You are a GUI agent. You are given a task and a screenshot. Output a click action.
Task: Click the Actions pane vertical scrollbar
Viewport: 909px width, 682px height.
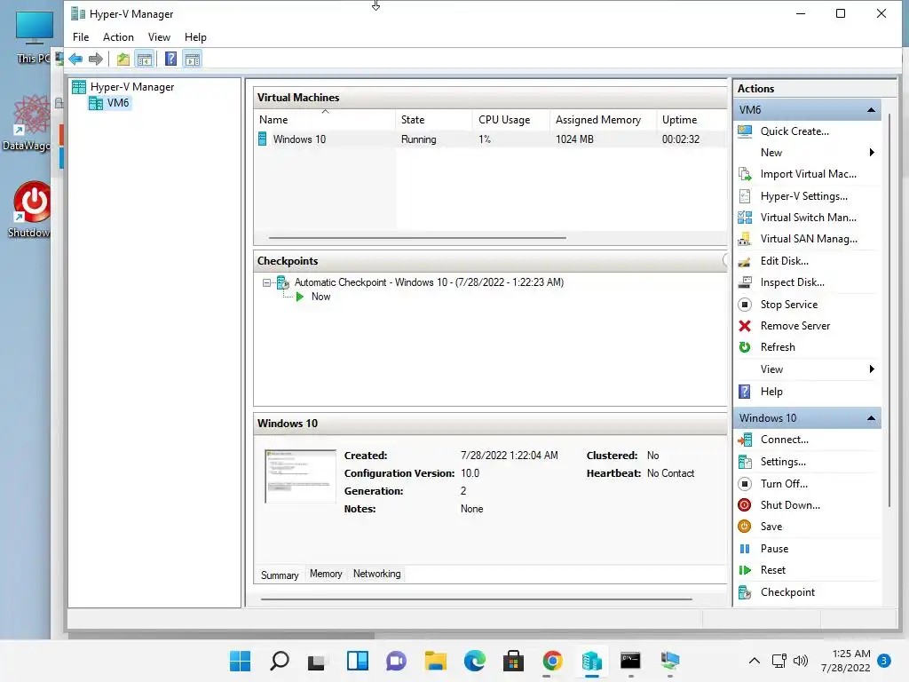coord(889,310)
